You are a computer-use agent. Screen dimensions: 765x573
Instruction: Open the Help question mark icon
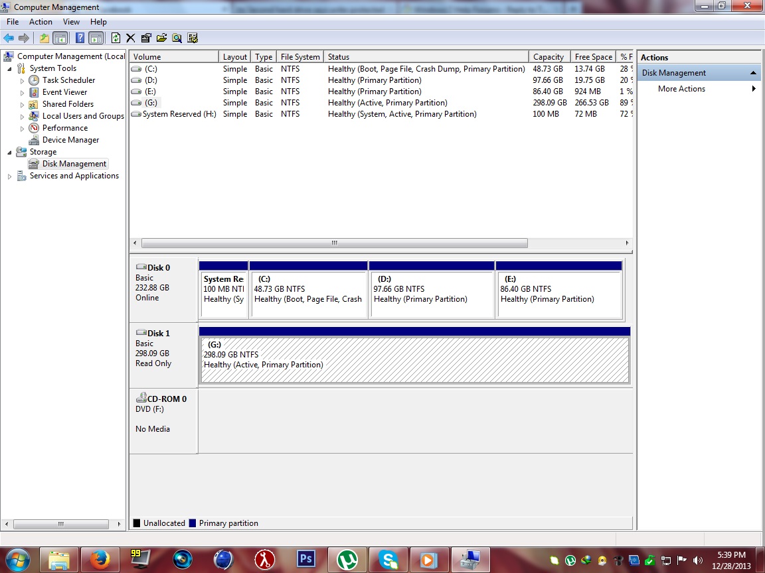coord(80,38)
